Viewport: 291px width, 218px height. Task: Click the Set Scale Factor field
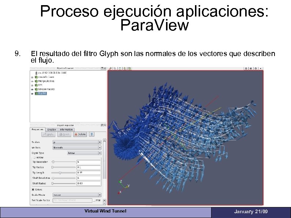click(72, 200)
